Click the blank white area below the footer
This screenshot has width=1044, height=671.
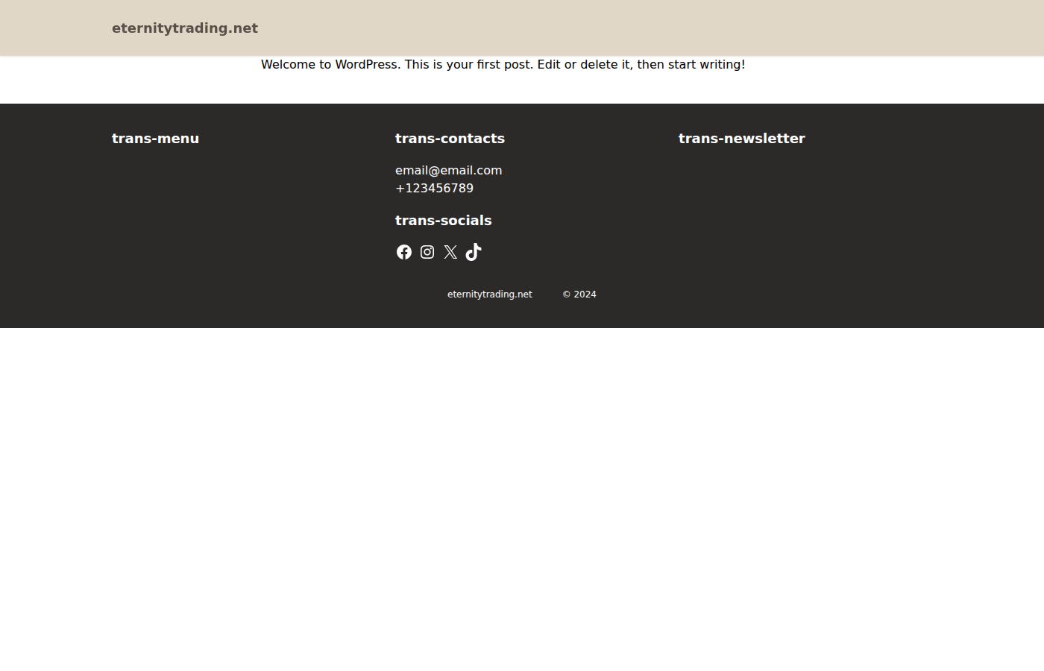(522, 500)
